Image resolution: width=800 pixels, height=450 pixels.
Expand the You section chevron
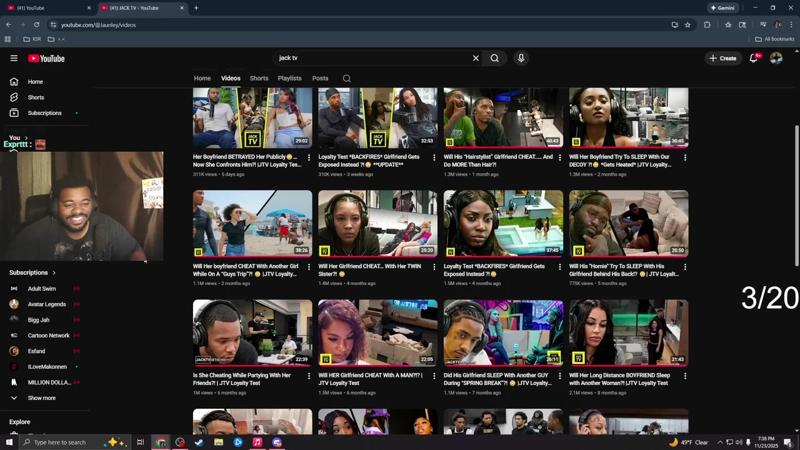pyautogui.click(x=26, y=138)
